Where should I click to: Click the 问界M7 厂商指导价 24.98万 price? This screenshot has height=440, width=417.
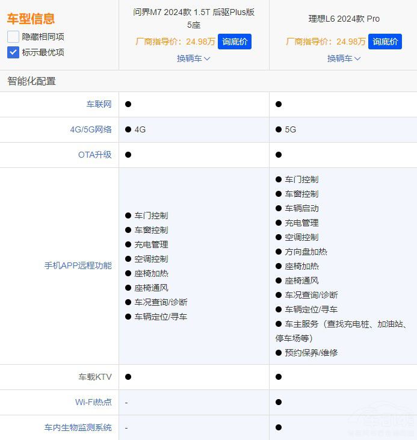[x=175, y=42]
